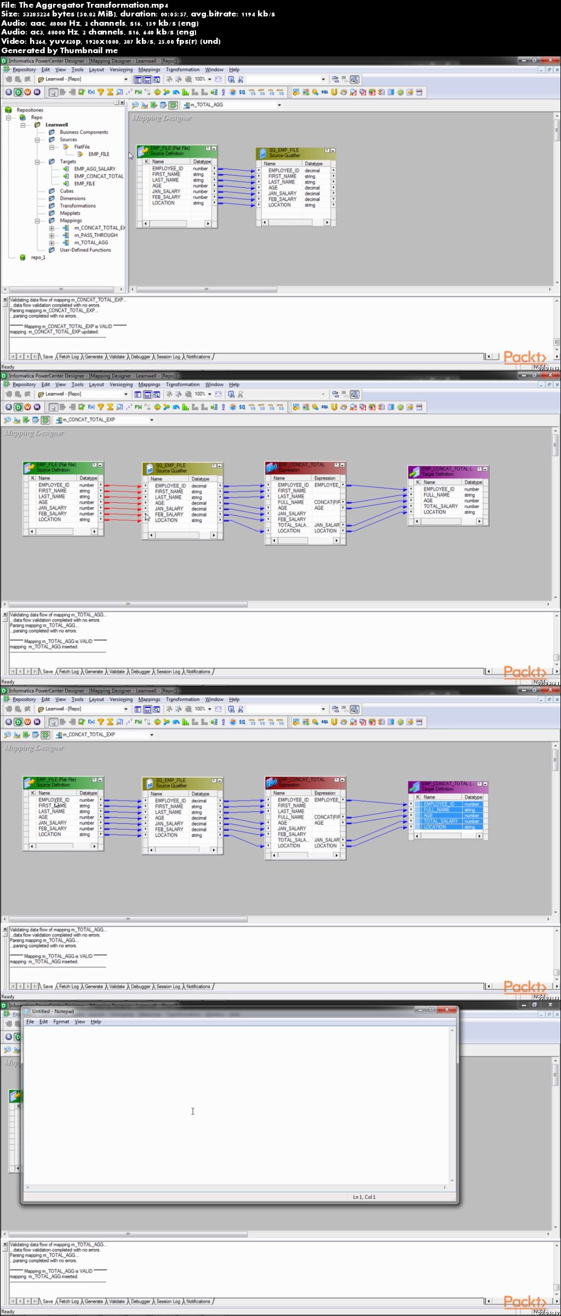Open Notepad's File menu
This screenshot has height=1316, width=561.
pyautogui.click(x=30, y=1021)
